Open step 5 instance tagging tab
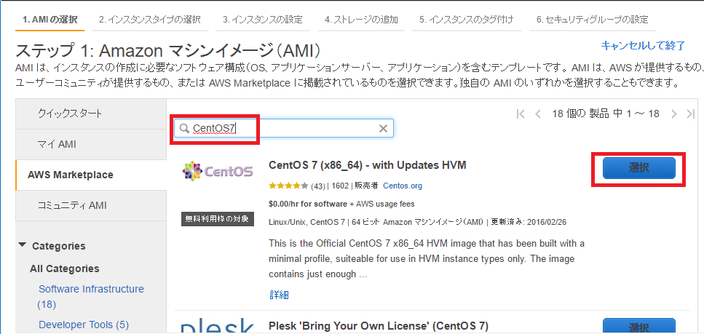Screen dimensions: 704x334 click(467, 20)
